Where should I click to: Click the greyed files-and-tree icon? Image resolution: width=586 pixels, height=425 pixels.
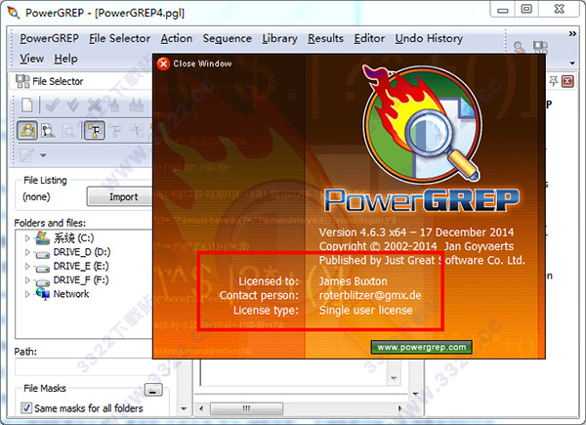(x=137, y=130)
